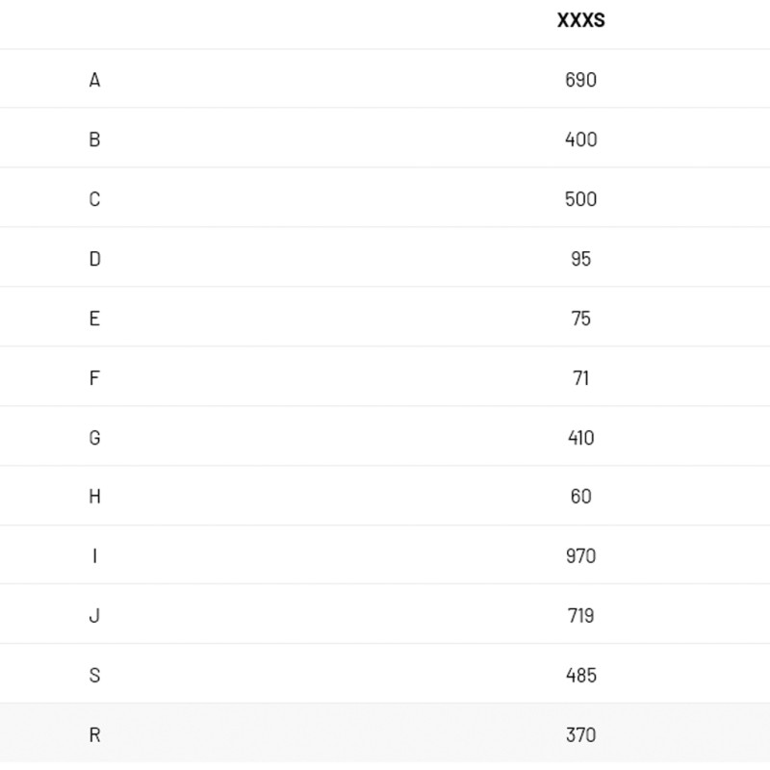Select row label J
This screenshot has height=770, width=770.
94,616
